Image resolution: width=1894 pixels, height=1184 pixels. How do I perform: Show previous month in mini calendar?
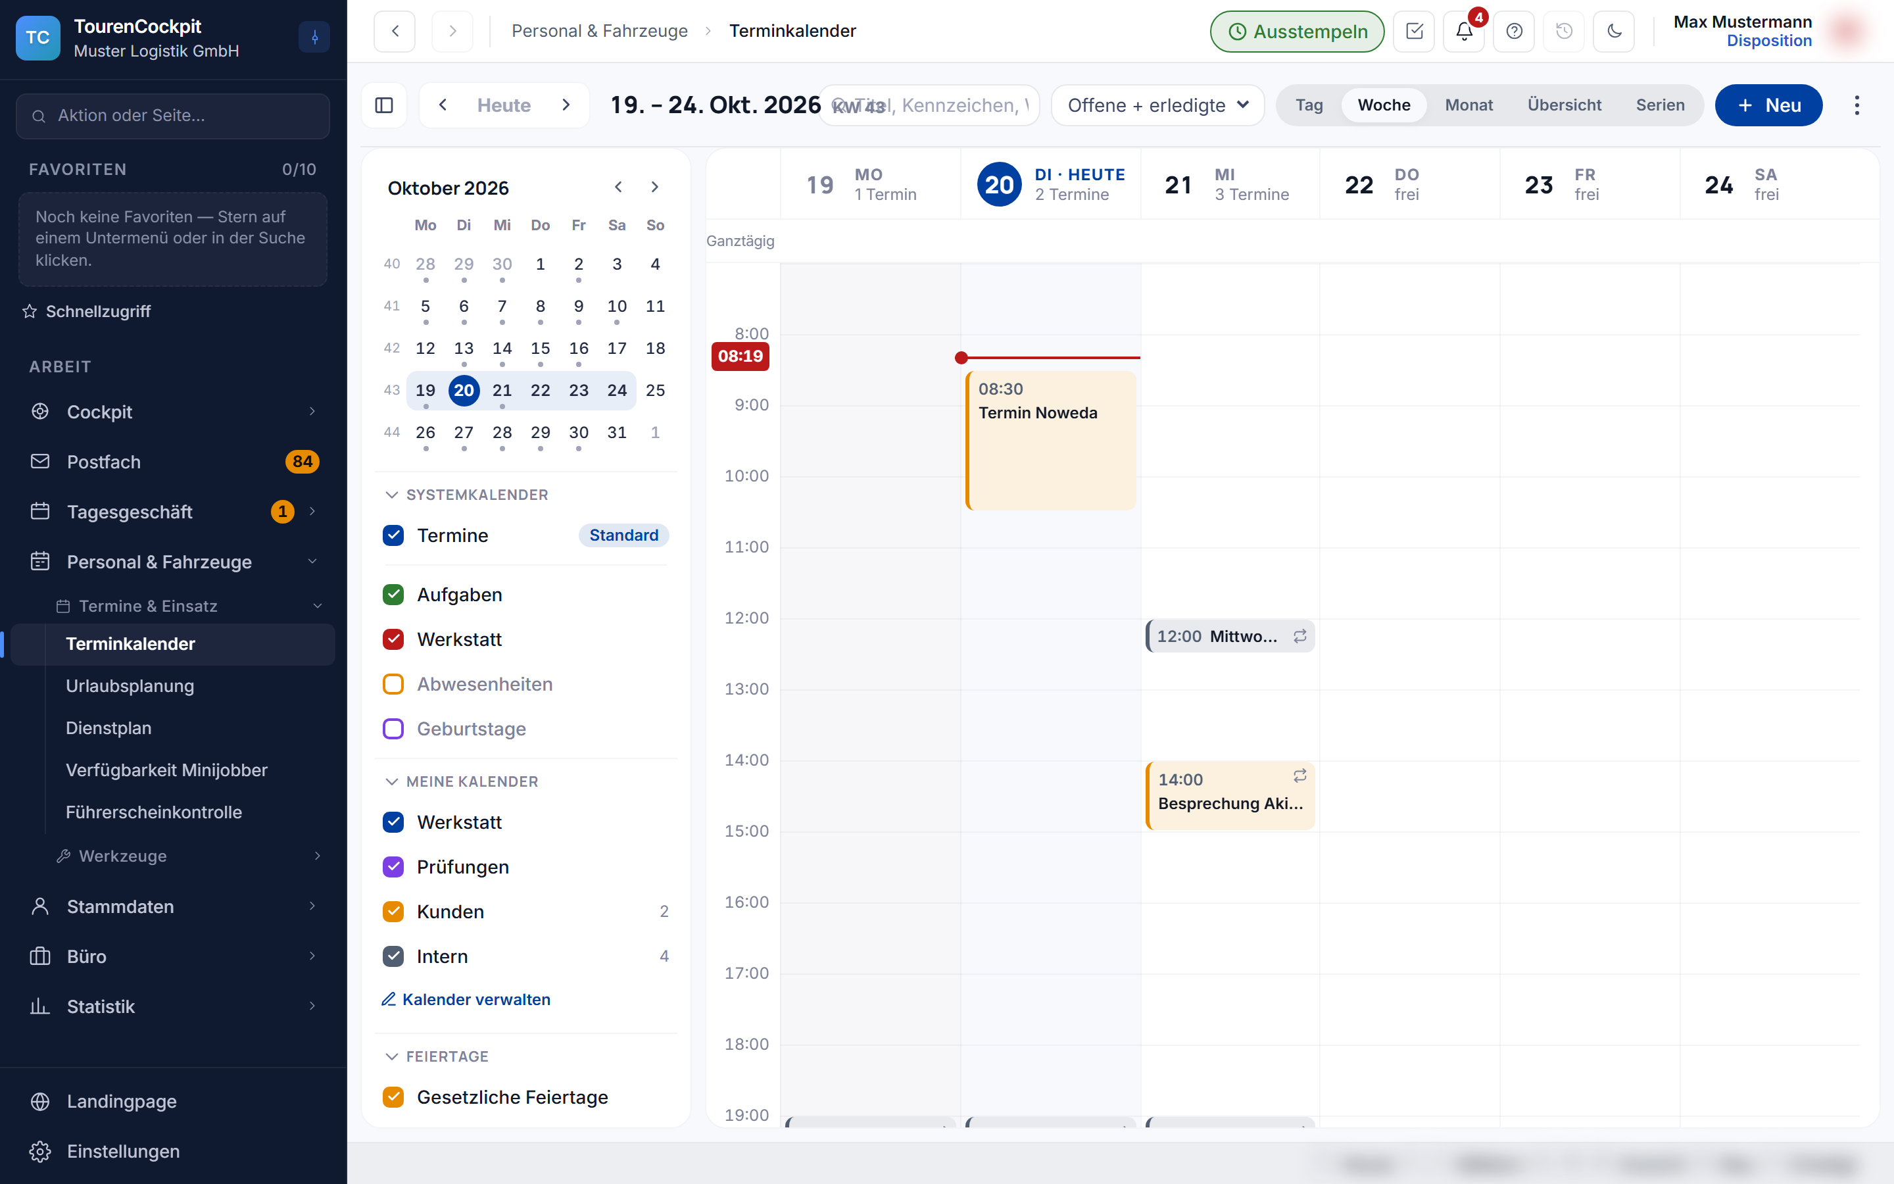tap(618, 187)
